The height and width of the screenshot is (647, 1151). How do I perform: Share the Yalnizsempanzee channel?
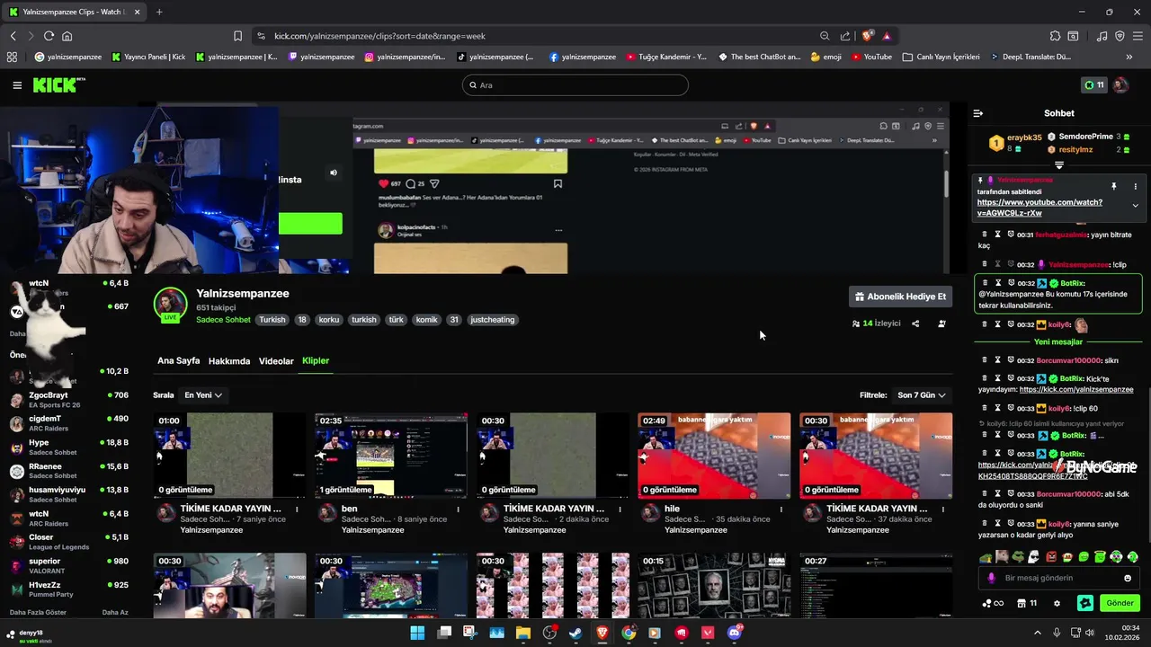pyautogui.click(x=915, y=323)
